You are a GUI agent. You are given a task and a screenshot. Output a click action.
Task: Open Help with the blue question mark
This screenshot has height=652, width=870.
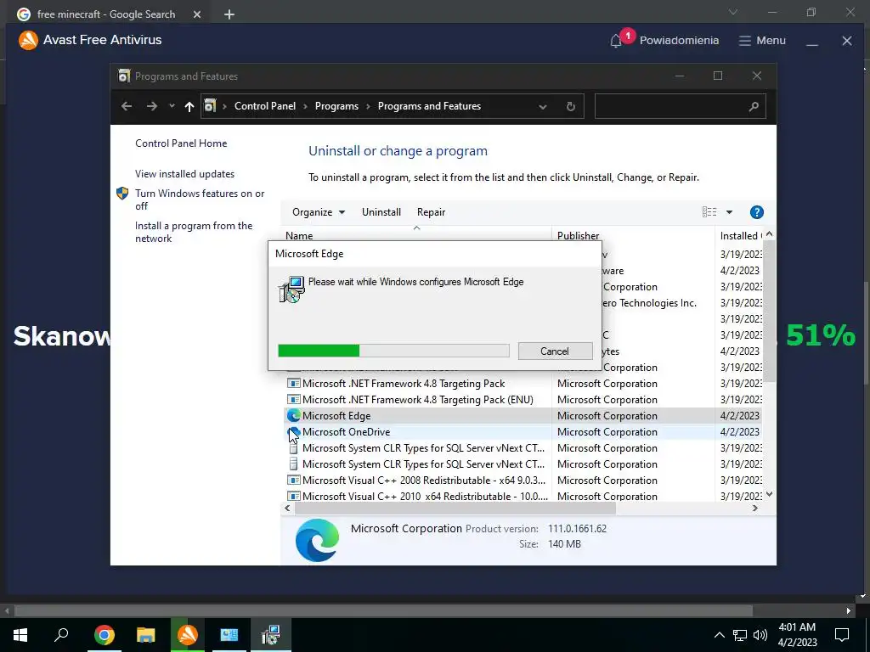[756, 212]
